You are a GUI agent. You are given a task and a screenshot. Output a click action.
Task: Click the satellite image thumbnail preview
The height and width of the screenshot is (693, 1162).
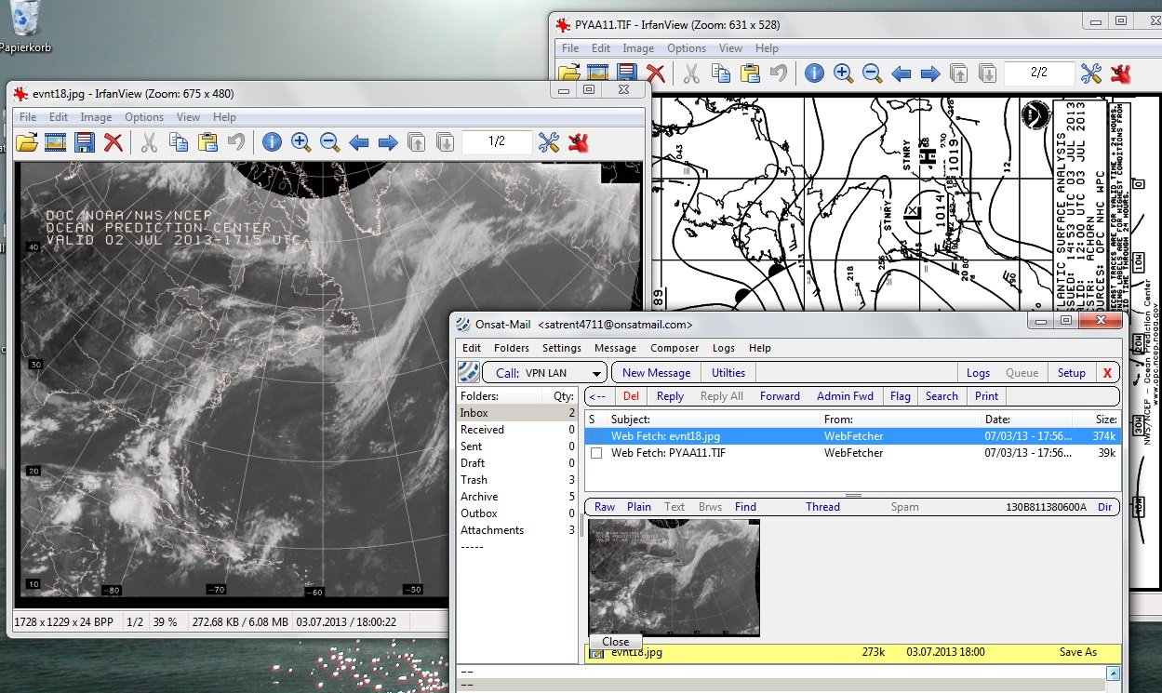[674, 577]
